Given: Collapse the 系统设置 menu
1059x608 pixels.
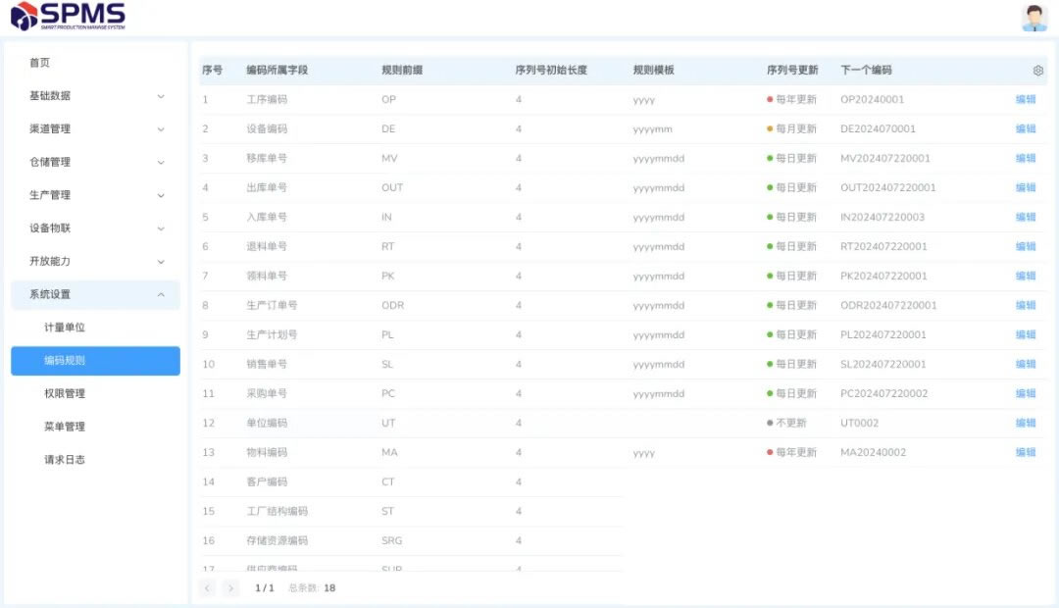Looking at the screenshot, I should pyautogui.click(x=95, y=294).
